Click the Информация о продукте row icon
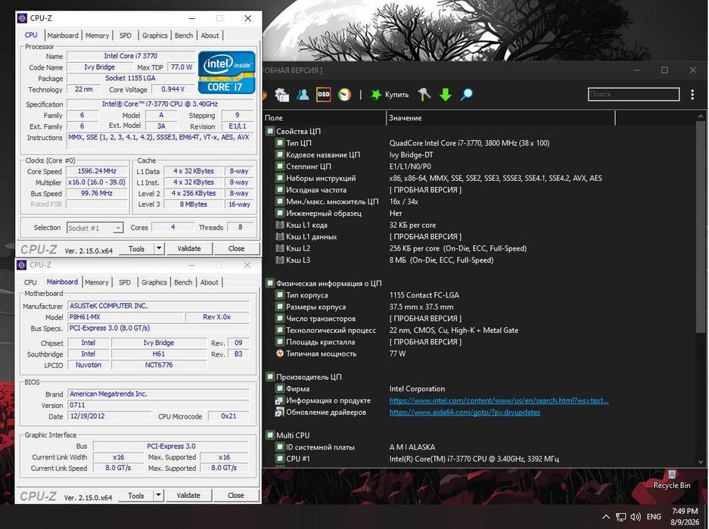709x529 pixels. [x=280, y=400]
